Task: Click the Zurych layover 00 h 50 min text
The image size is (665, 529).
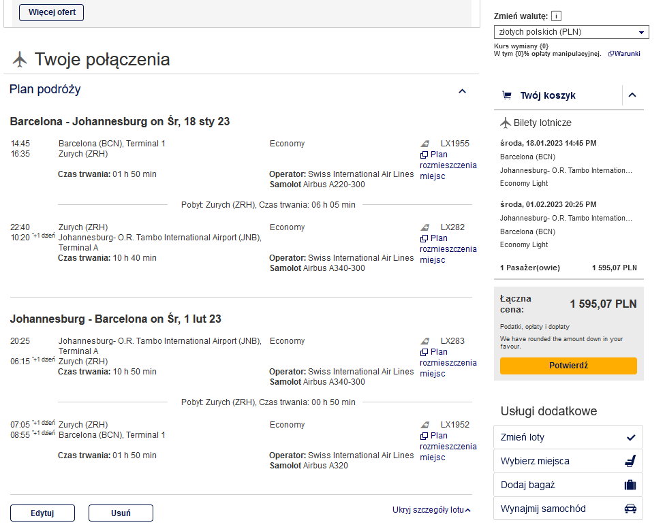Action: (x=268, y=402)
